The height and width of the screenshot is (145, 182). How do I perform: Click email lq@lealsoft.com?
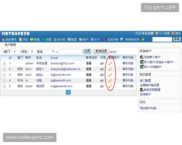coord(61,80)
